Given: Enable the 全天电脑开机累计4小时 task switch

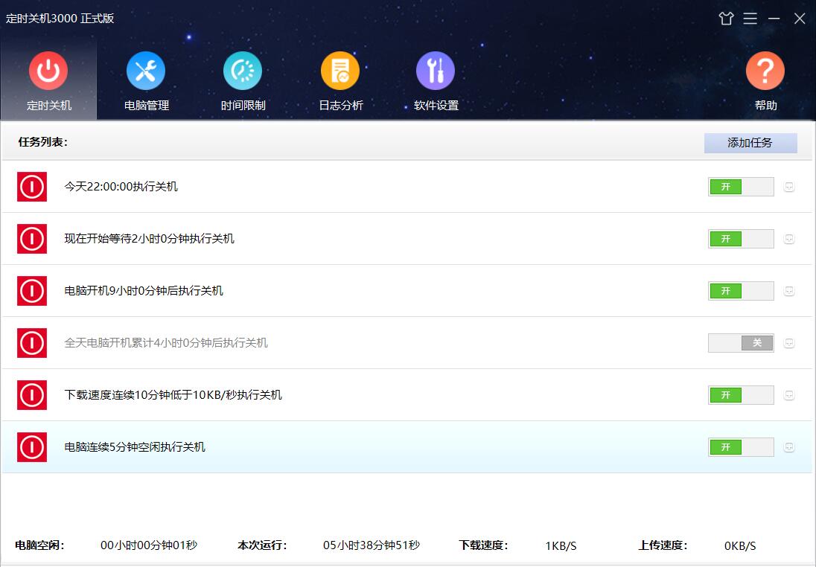Looking at the screenshot, I should (x=740, y=343).
